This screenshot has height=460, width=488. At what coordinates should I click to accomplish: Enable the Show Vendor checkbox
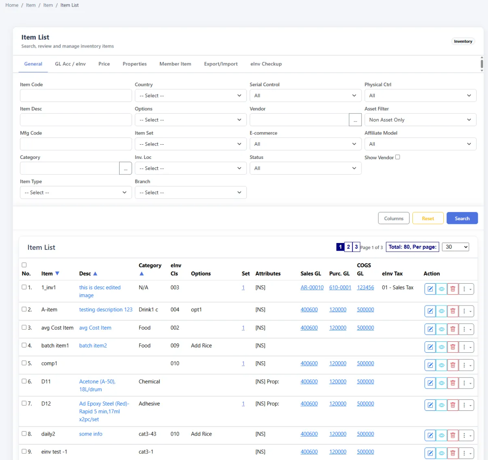pyautogui.click(x=398, y=157)
